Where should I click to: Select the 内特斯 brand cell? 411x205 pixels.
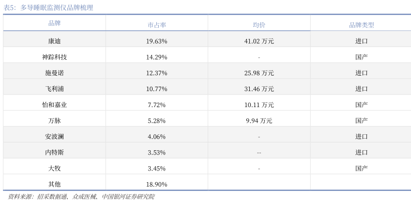[x=54, y=153]
